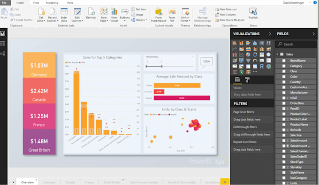Open the Help ribbon tab
This screenshot has height=185, width=319.
70,3
